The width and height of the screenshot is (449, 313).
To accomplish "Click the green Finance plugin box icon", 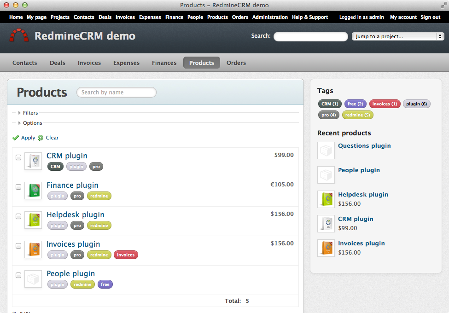I will pyautogui.click(x=33, y=191).
